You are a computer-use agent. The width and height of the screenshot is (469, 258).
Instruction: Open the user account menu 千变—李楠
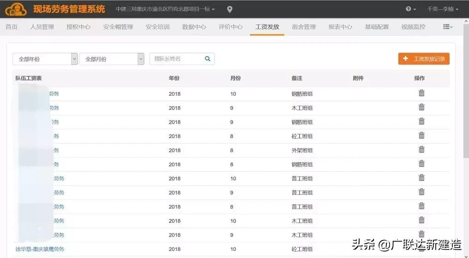click(x=442, y=9)
